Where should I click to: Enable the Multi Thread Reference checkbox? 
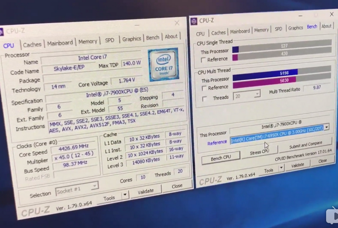(203, 88)
